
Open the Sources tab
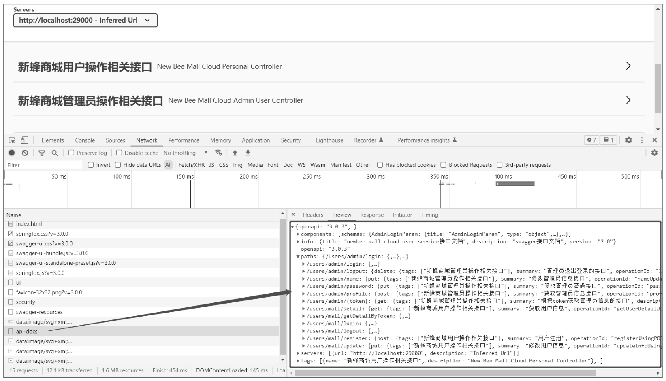[x=115, y=140]
